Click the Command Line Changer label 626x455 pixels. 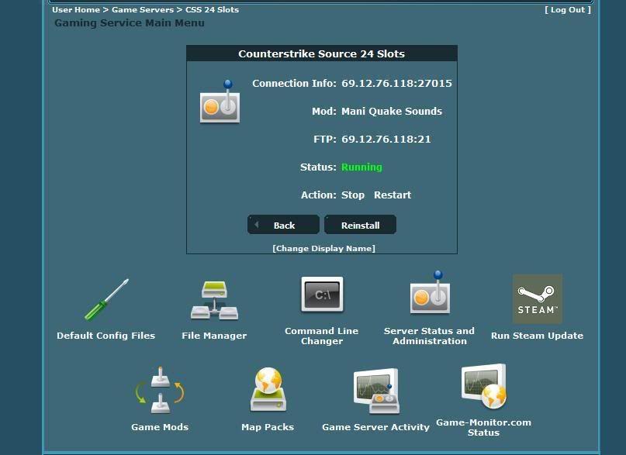322,336
